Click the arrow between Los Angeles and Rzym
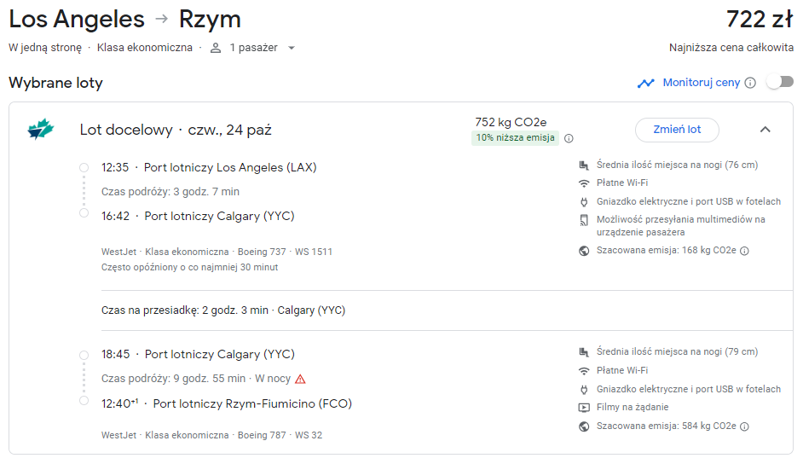803x464 pixels. click(162, 19)
